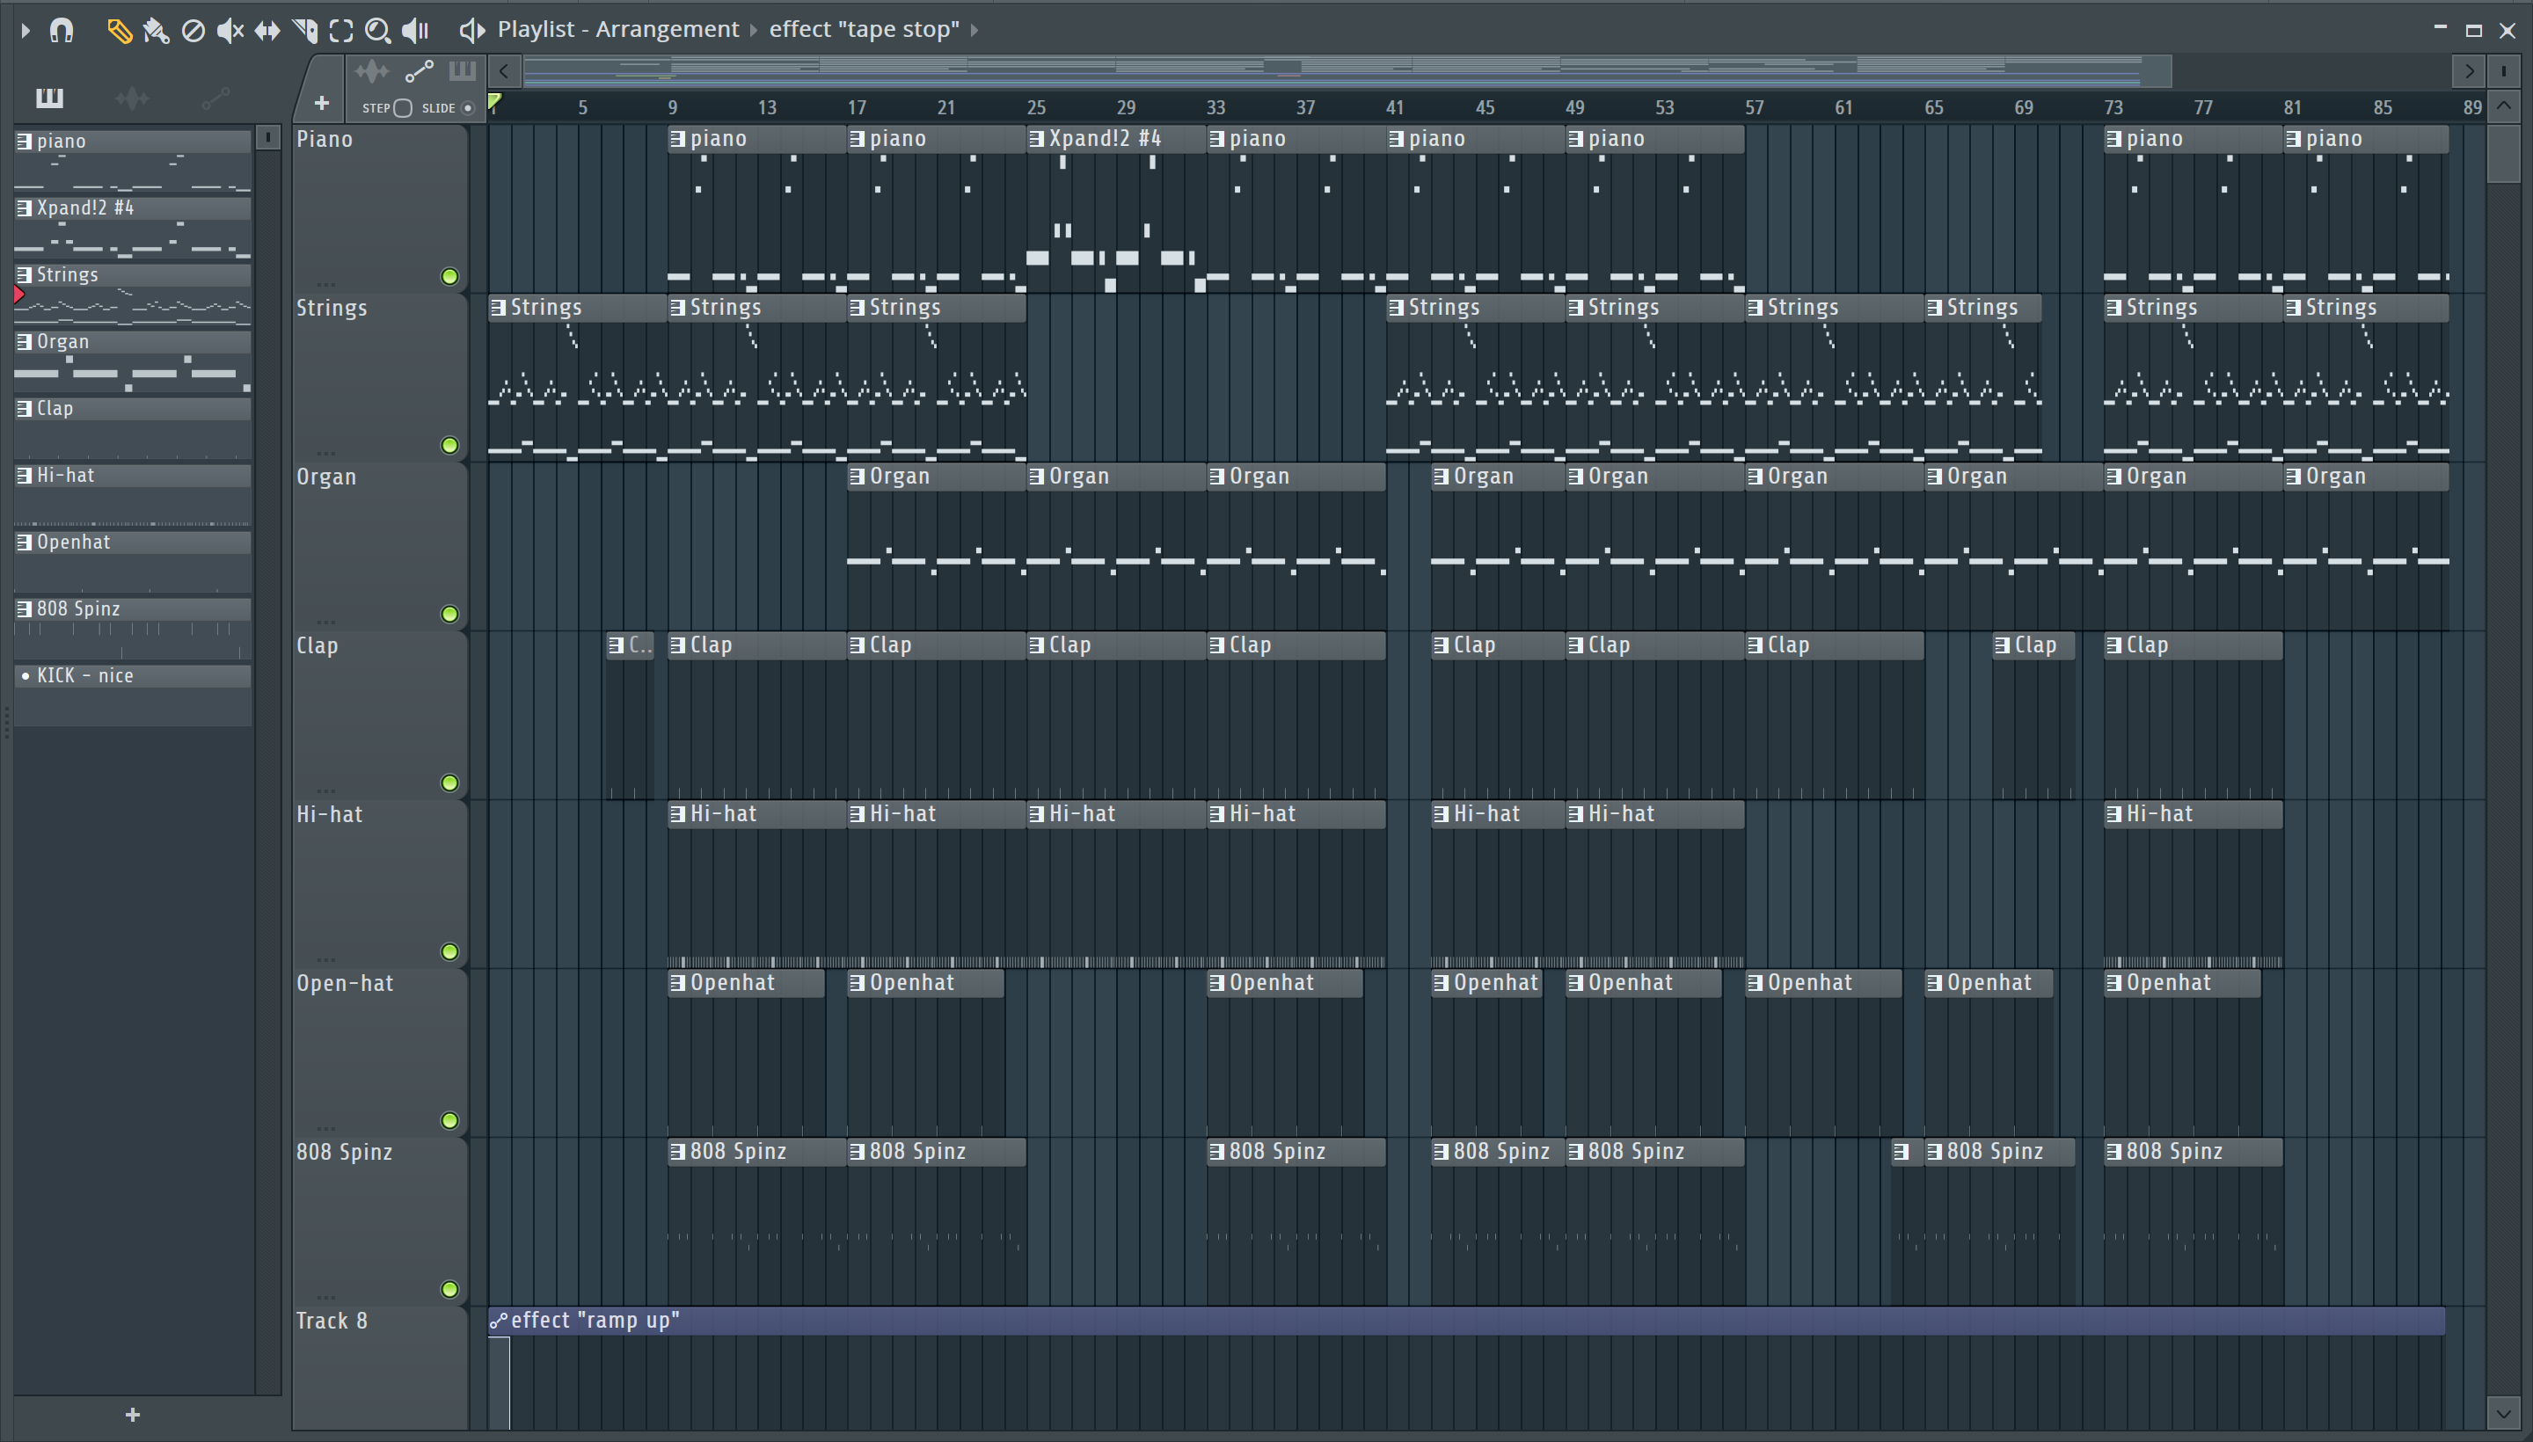The image size is (2533, 1442).
Task: Select the Mute tool
Action: pos(230,31)
